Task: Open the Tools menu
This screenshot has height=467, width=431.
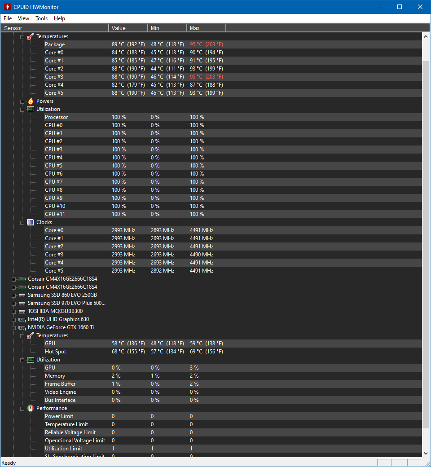Action: click(x=41, y=18)
